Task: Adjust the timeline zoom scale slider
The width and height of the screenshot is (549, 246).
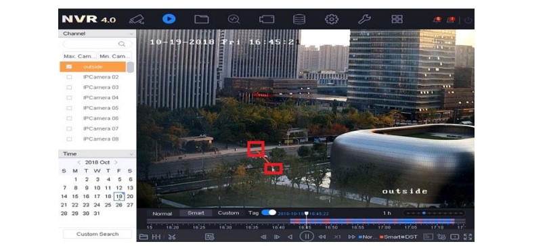Action: click(434, 213)
